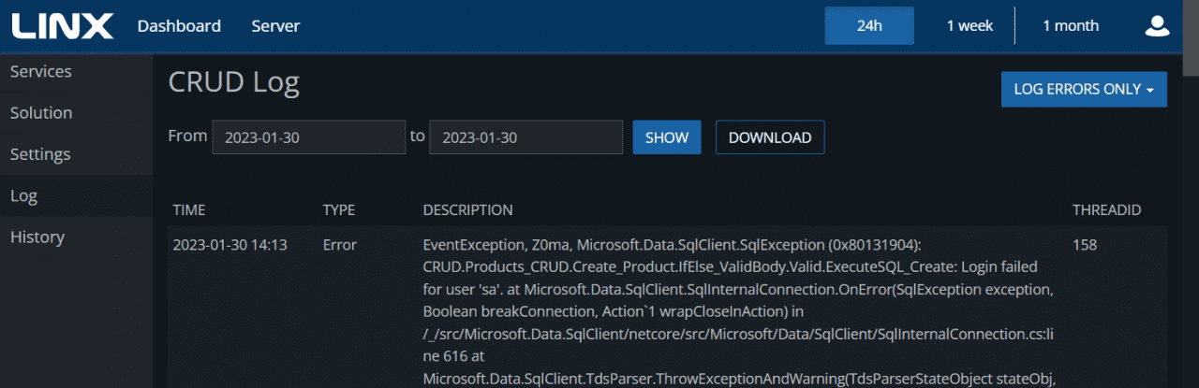1199x388 pixels.
Task: Expand the LOG ERRORS ONLY dropdown
Action: (x=1084, y=89)
